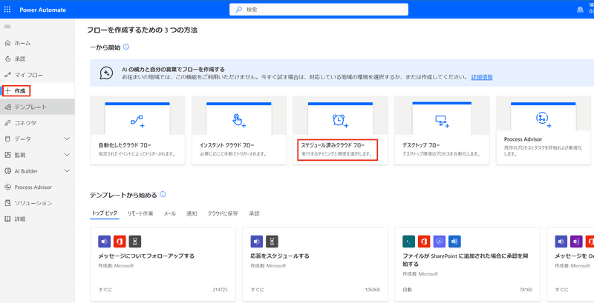Select the クラウドに保存 template tab
The height and width of the screenshot is (303, 594).
(x=223, y=213)
